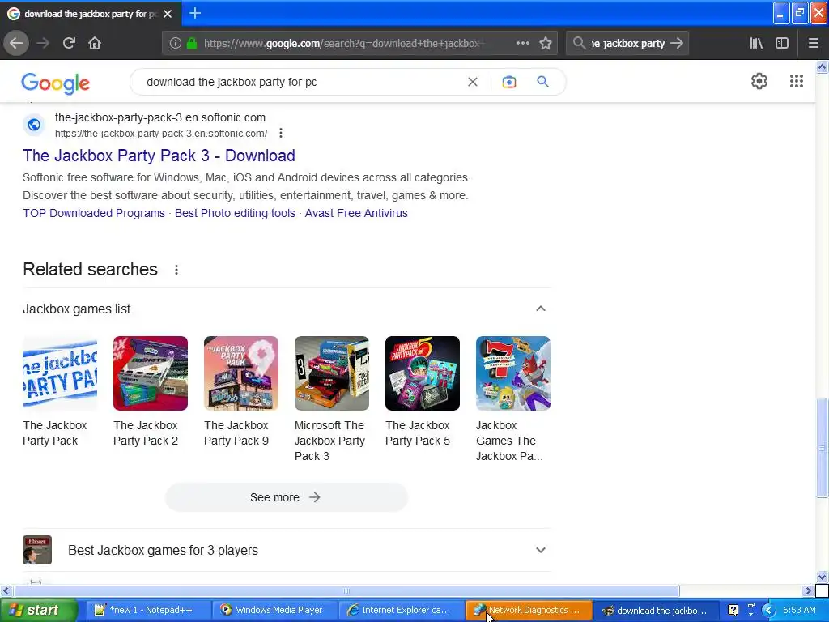829x622 pixels.
Task: Go back using the browser back arrow
Action: 16,43
